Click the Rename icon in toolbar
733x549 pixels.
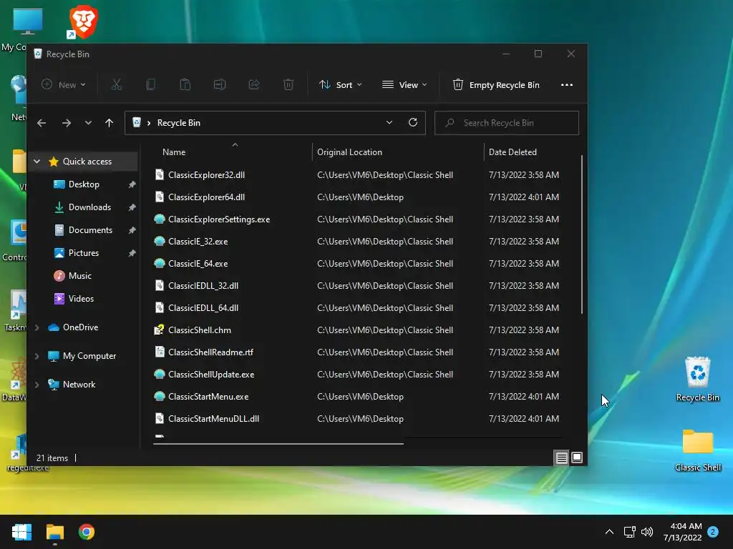pos(220,84)
